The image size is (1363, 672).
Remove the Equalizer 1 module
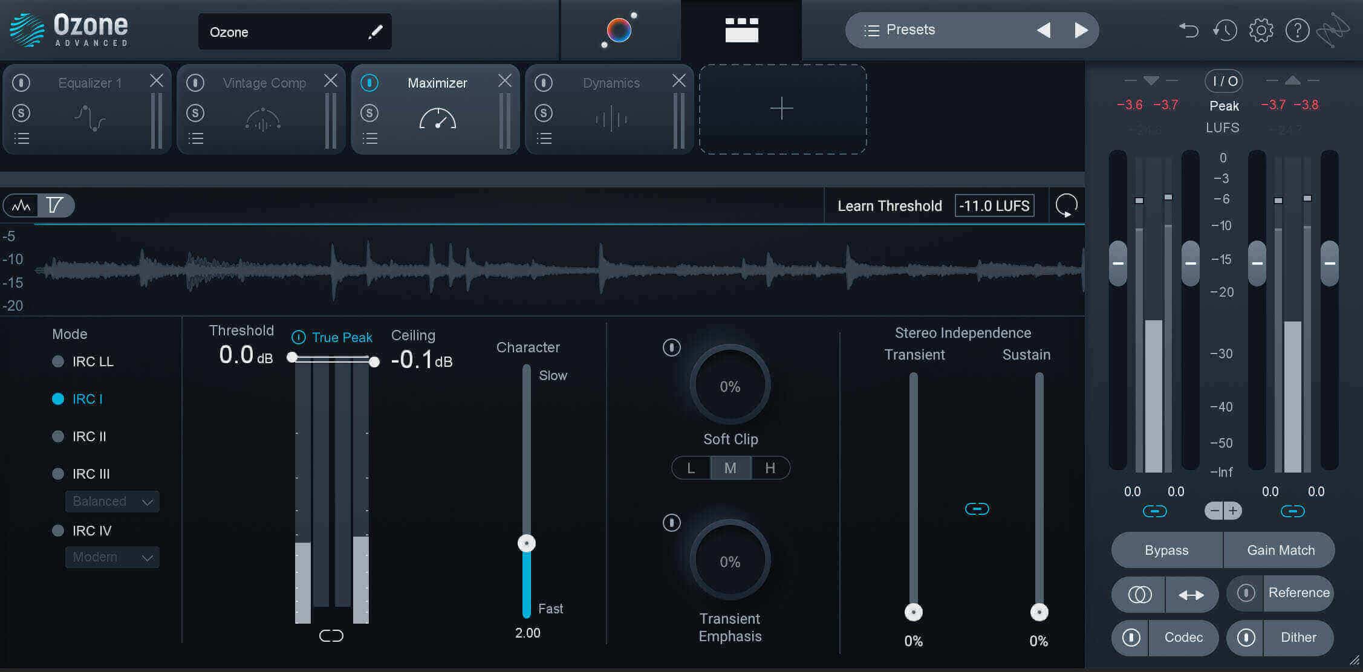pyautogui.click(x=156, y=80)
